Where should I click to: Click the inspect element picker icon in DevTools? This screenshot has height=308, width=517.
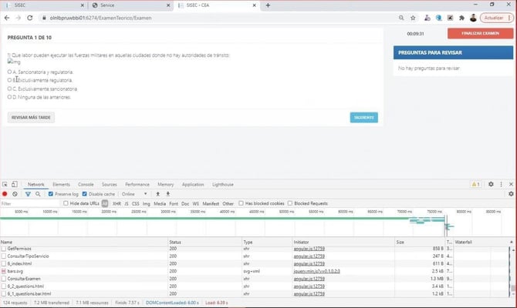pyautogui.click(x=5, y=185)
